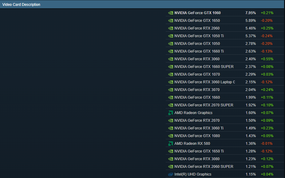Click the 1.60% share for AMD Radeon Graphics
This screenshot has height=178, width=285.
(x=250, y=113)
